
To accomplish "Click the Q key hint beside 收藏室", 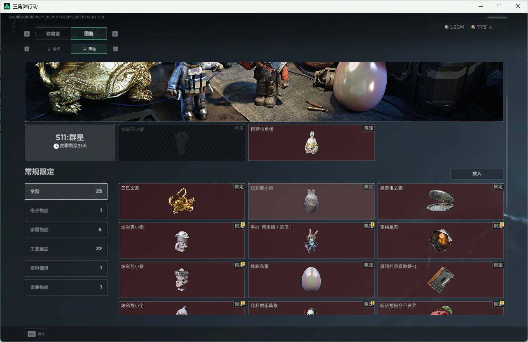I will 27,34.
